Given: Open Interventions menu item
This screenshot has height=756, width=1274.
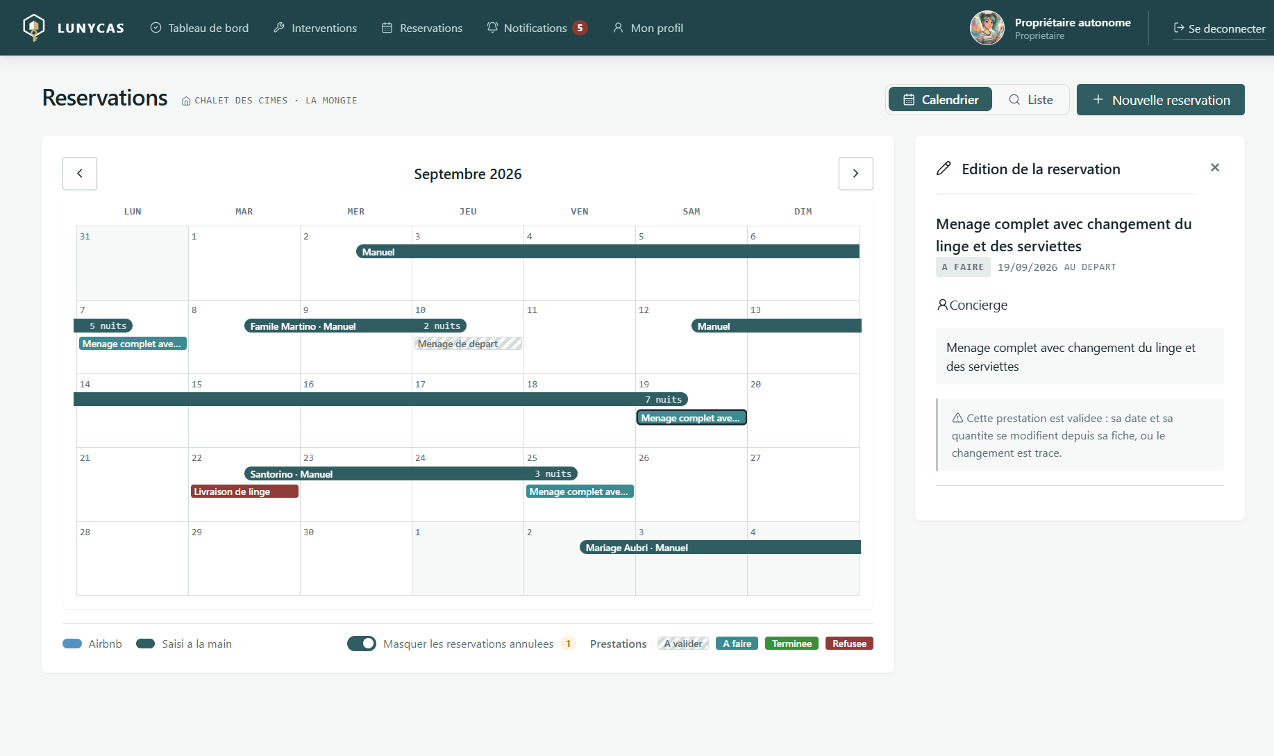Looking at the screenshot, I should tap(315, 28).
